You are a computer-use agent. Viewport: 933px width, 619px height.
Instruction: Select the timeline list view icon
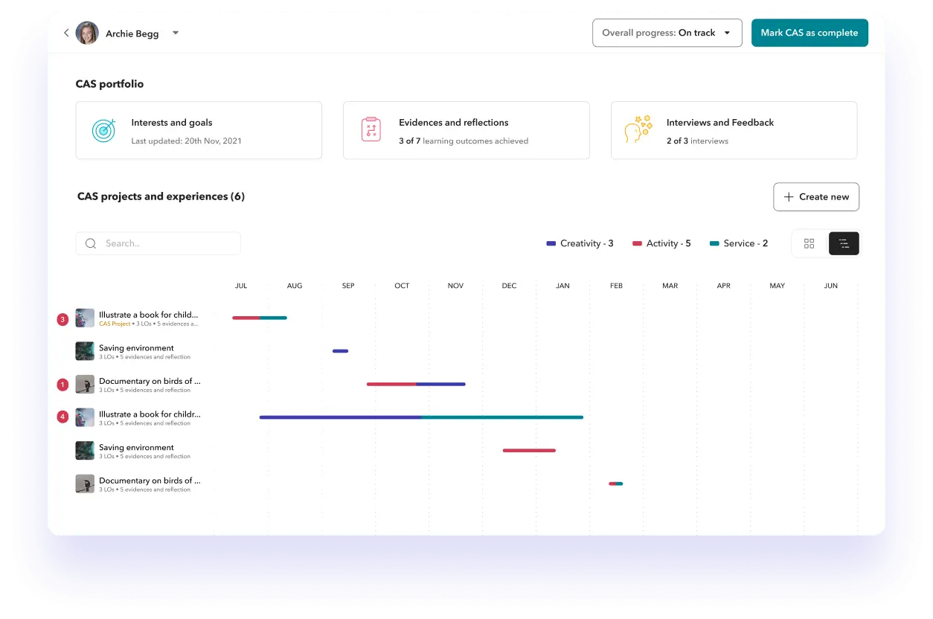(x=843, y=243)
